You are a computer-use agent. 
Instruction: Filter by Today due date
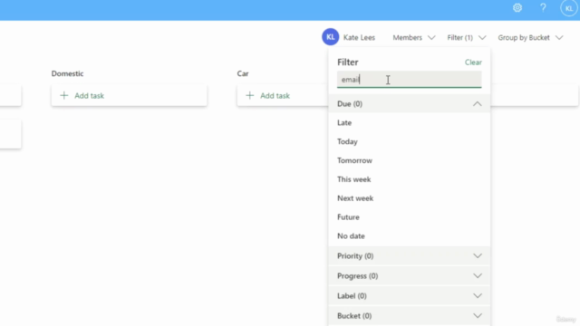(x=347, y=141)
